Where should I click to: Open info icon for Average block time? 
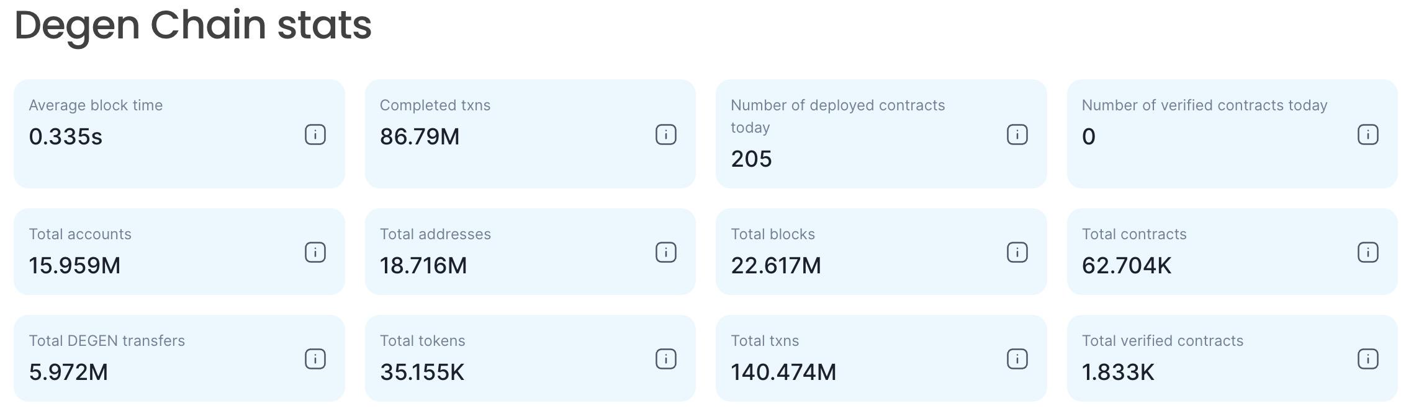(315, 135)
